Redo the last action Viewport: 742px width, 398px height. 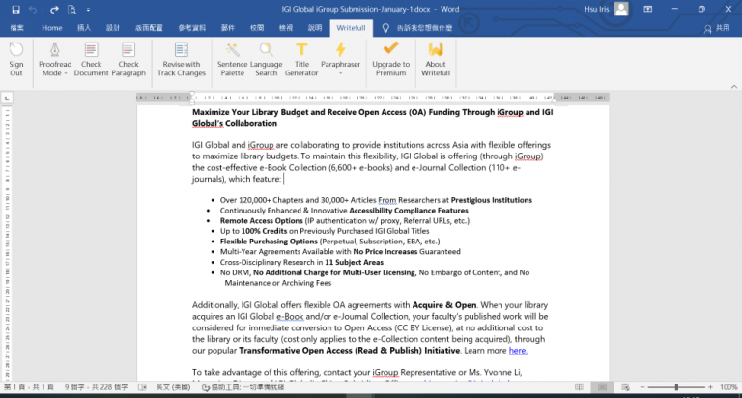[54, 9]
